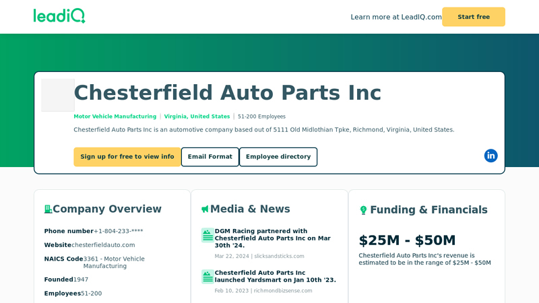Click the Chesterfield Auto Parts Inc heading
This screenshot has width=539, height=303.
click(228, 93)
